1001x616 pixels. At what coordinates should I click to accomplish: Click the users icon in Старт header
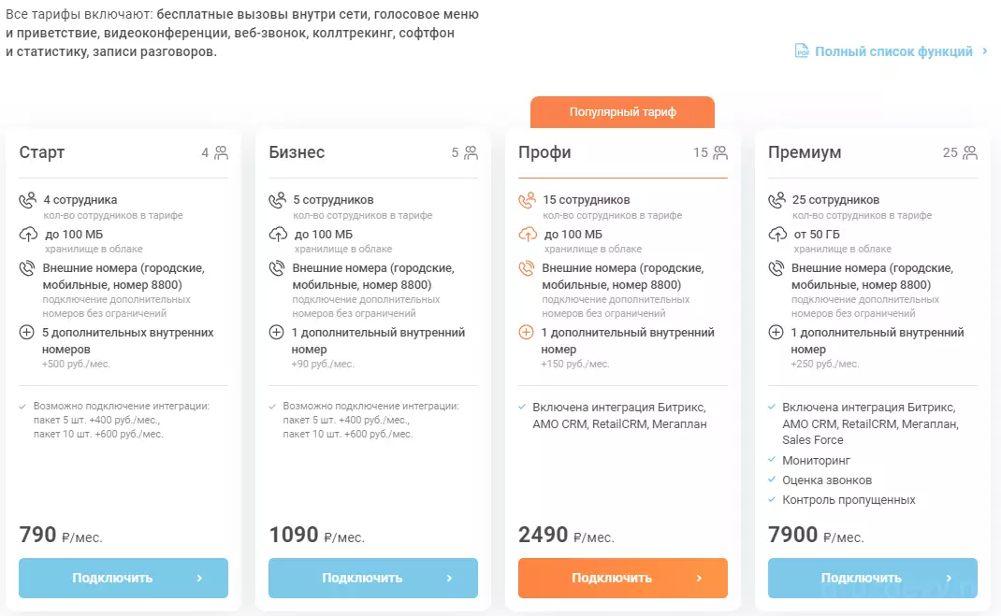tap(221, 152)
